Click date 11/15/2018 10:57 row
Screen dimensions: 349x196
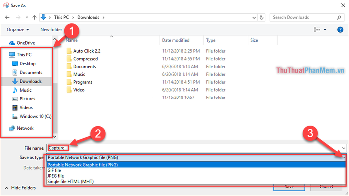[x=178, y=98]
